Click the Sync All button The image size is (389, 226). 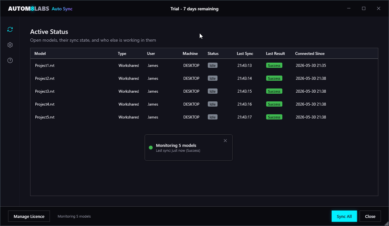344,216
